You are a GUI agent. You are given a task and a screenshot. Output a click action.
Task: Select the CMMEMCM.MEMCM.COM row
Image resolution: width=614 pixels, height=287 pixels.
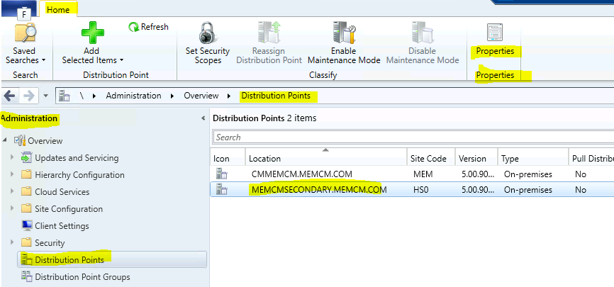(412, 174)
